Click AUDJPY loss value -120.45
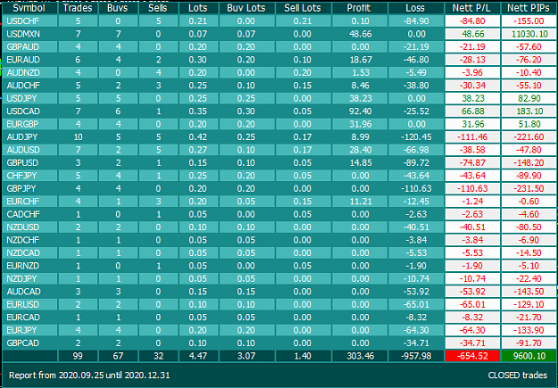Screen dimensions: 558x388 pyautogui.click(x=416, y=137)
